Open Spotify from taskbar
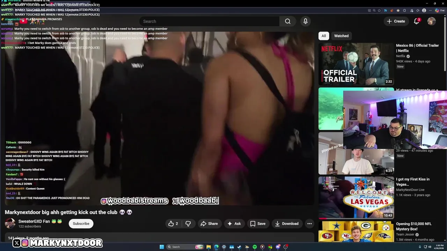Viewport: 447px width, 251px height. click(x=255, y=247)
